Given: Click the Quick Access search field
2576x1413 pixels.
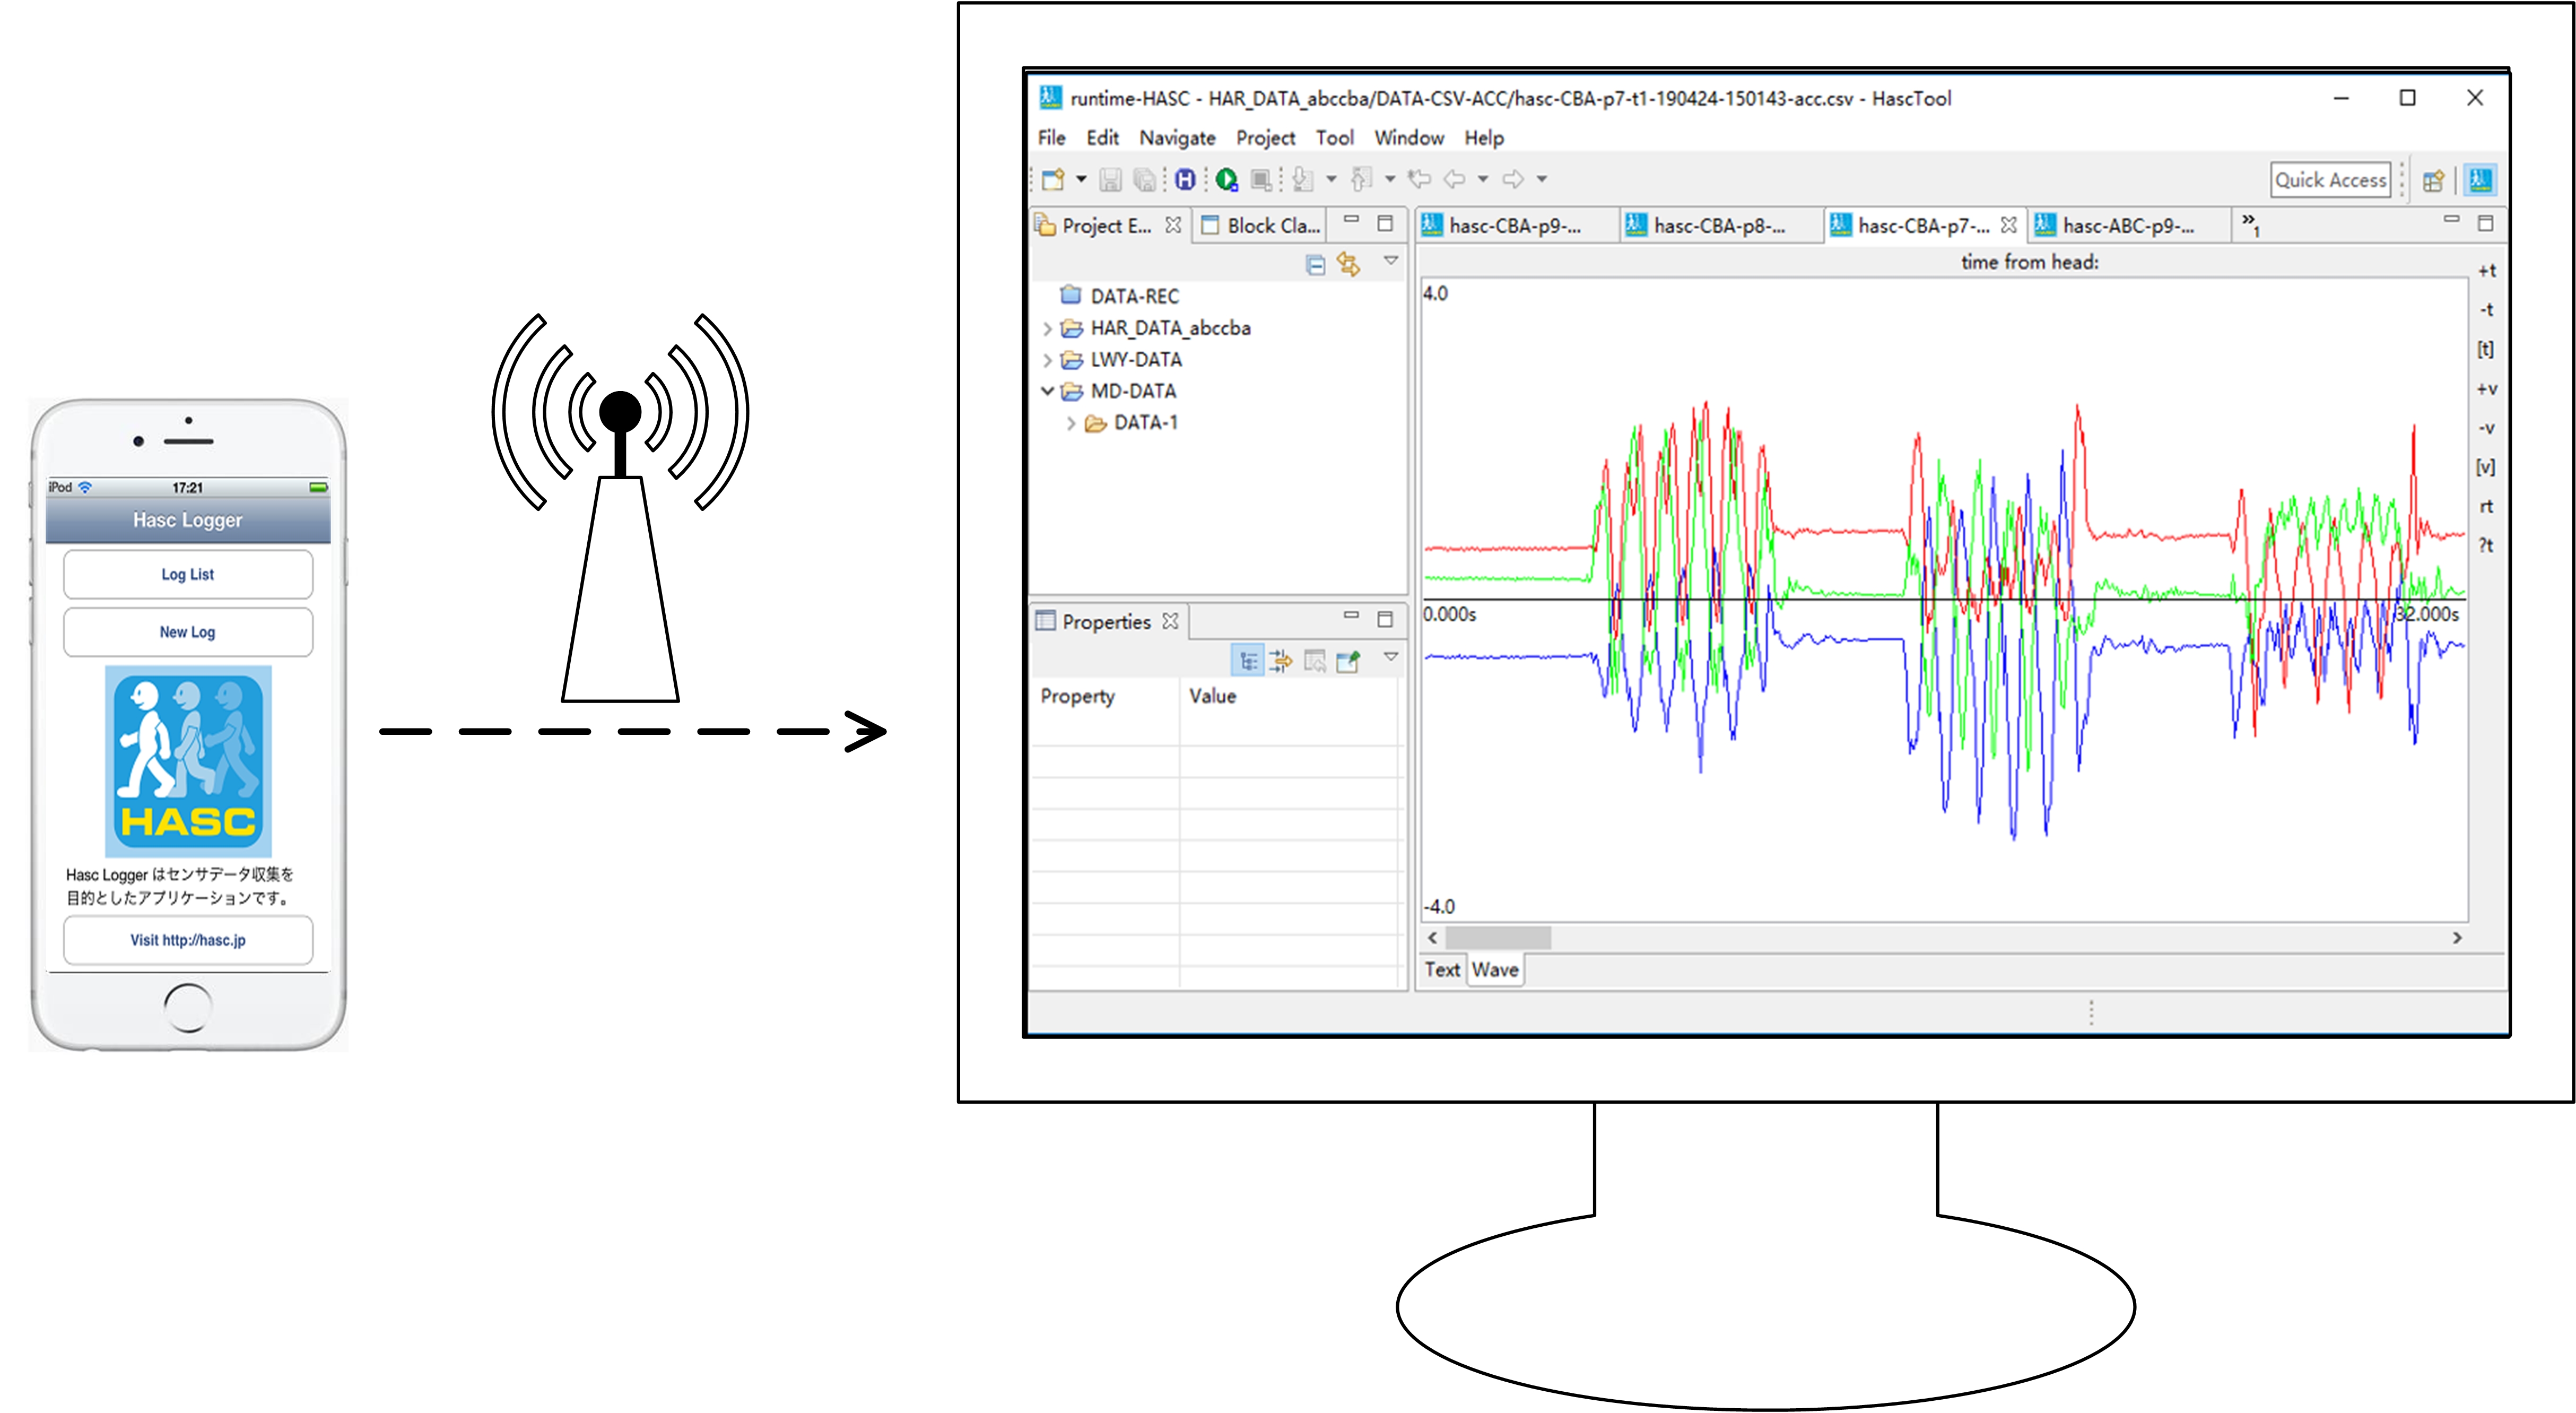Looking at the screenshot, I should pos(2330,181).
